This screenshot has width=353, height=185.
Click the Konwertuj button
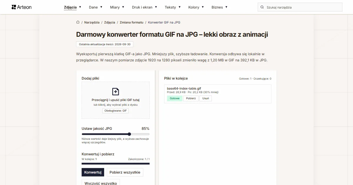coord(93,172)
